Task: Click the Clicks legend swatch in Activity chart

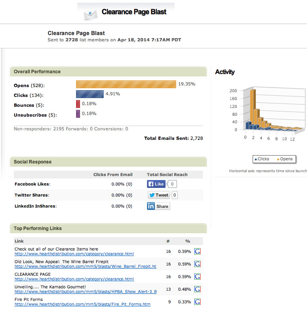Action: coord(256,159)
